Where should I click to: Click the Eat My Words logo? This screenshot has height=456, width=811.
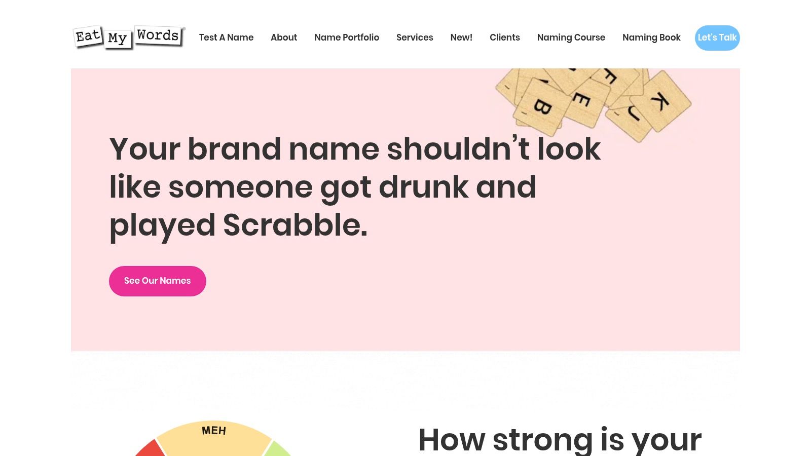click(129, 37)
